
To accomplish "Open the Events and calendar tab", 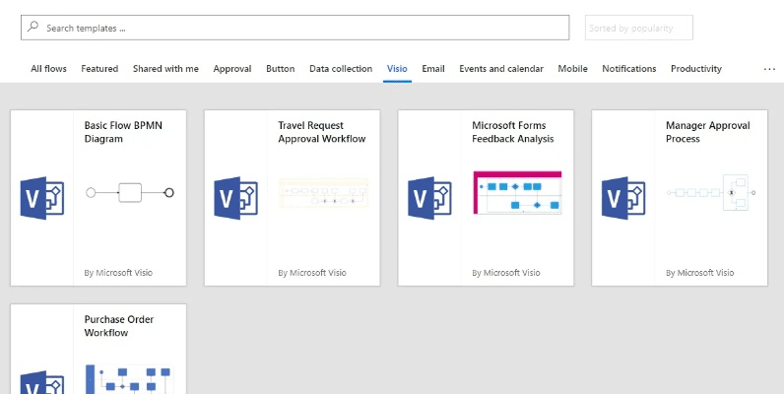I will point(500,69).
